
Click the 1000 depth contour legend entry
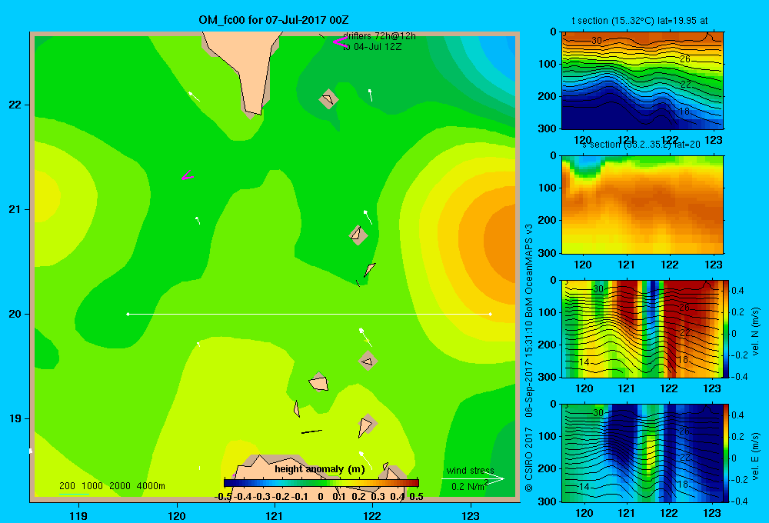92,486
